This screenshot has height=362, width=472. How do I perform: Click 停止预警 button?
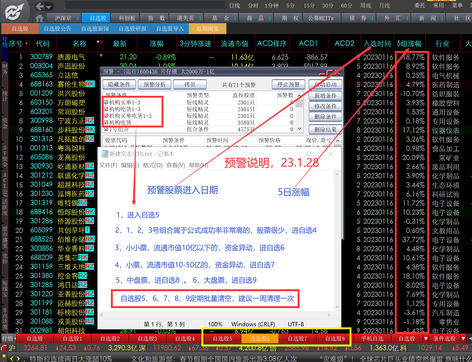(x=289, y=85)
